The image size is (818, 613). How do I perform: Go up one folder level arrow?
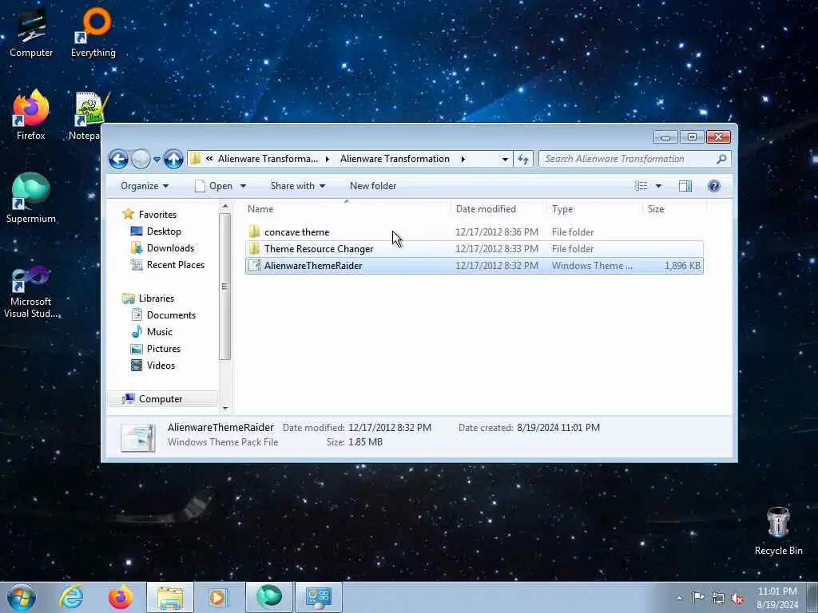click(x=173, y=159)
